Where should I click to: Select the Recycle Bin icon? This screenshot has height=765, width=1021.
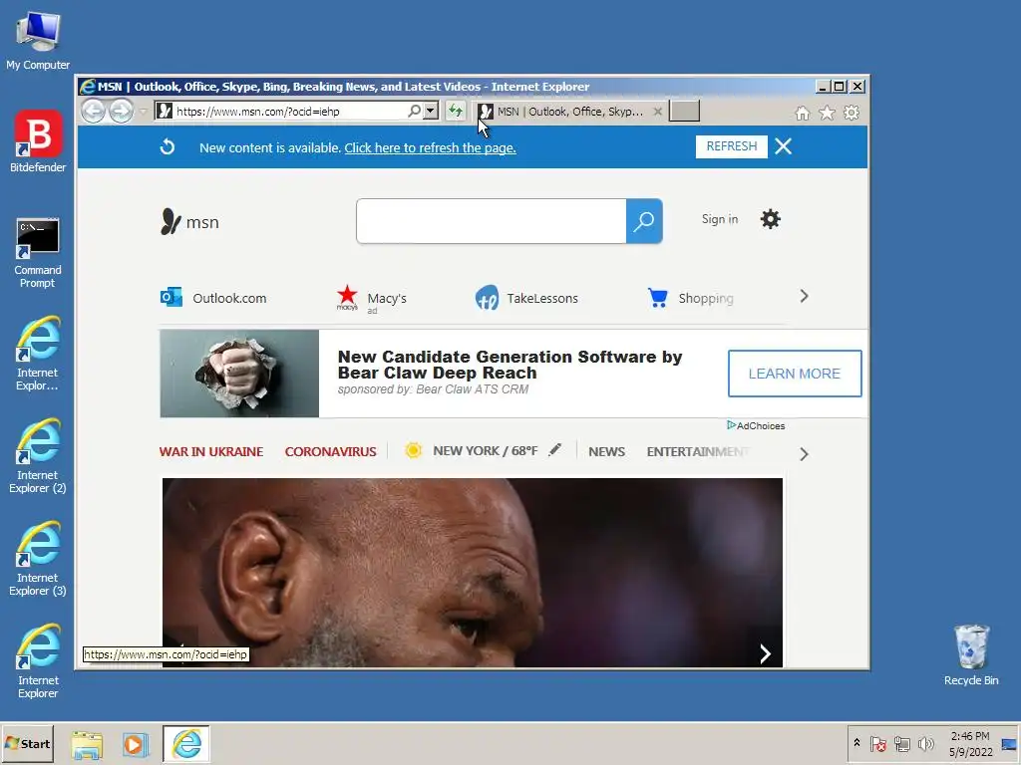coord(971,655)
